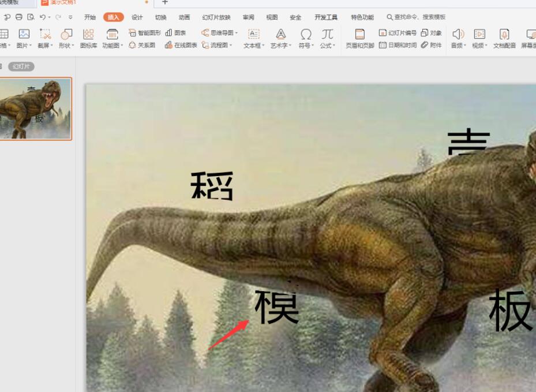Viewport: 536px width, 392px height.
Task: Insert 日期和时间 date and time
Action: point(398,45)
